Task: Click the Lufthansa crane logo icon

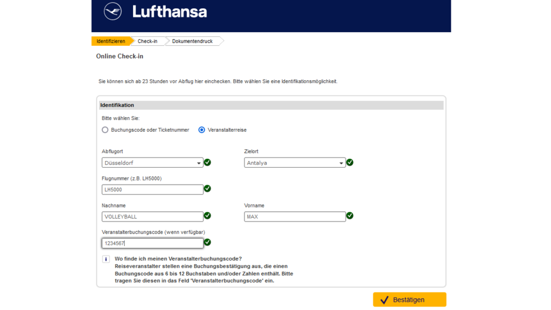Action: 113,11
